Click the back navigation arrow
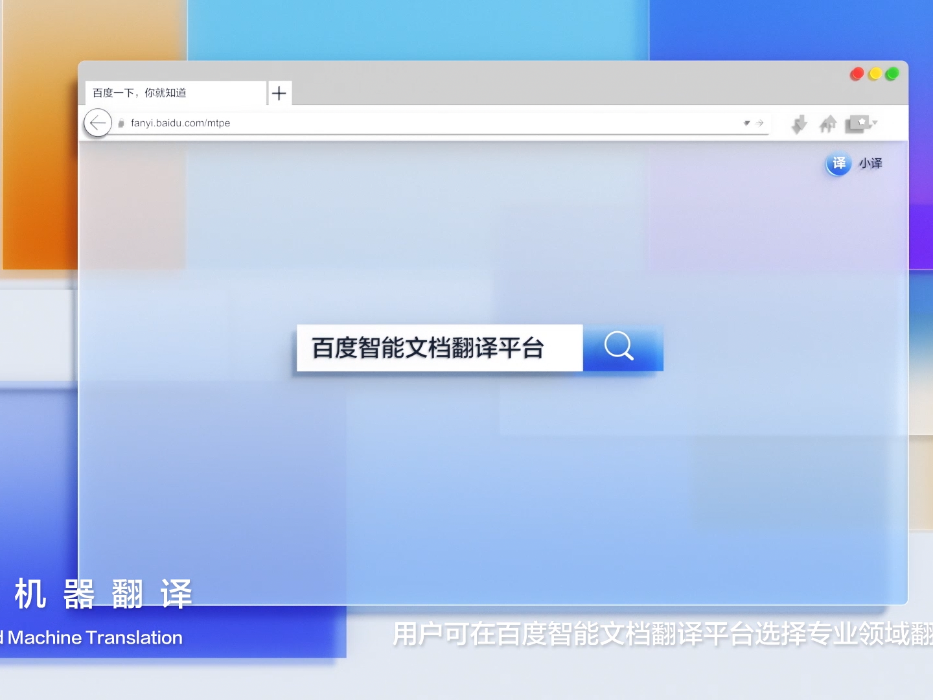The image size is (933, 700). (x=97, y=123)
